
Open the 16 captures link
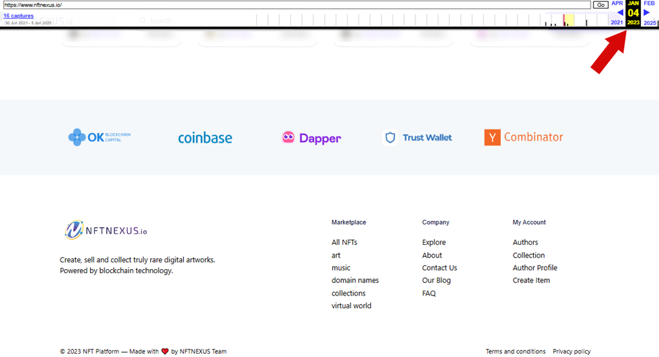pos(18,16)
